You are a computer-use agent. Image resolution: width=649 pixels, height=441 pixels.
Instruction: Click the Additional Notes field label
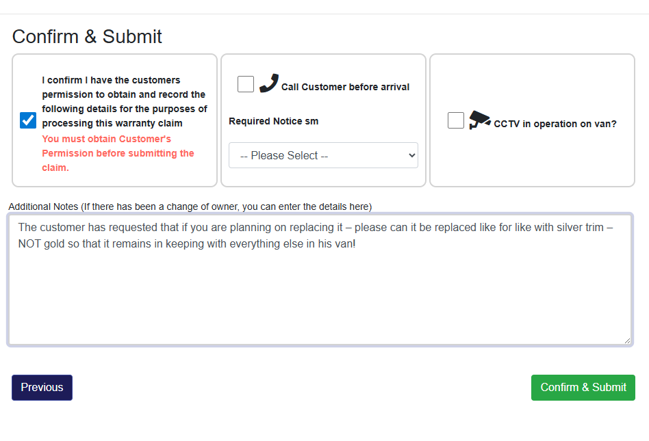[190, 206]
